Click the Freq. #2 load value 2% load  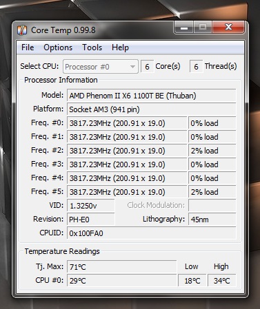(212, 151)
